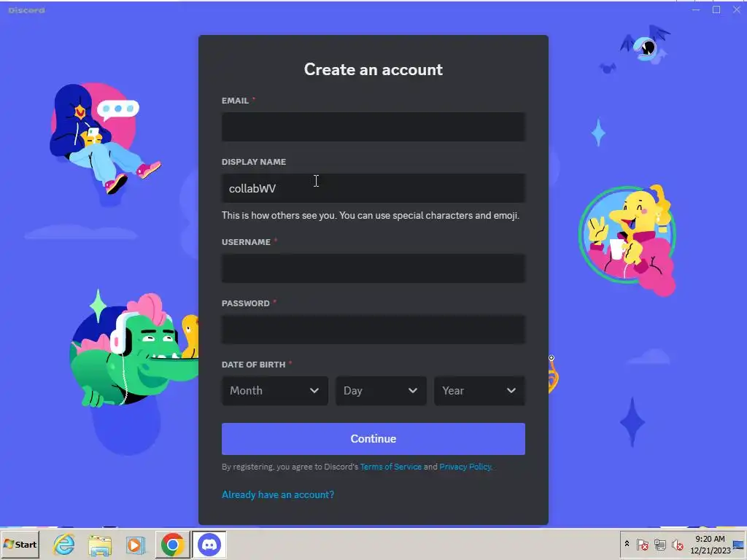Open File Explorer folder icon in taskbar
The width and height of the screenshot is (747, 560).
[99, 545]
